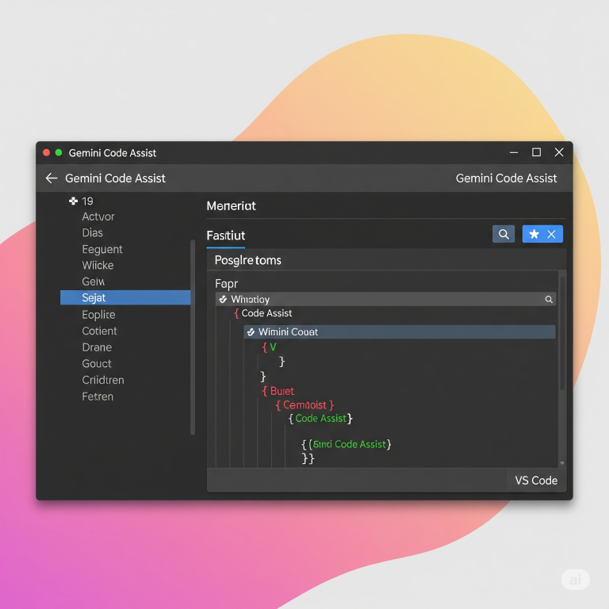609x609 pixels.
Task: Expand the red Buiet brace block
Action: [265, 391]
